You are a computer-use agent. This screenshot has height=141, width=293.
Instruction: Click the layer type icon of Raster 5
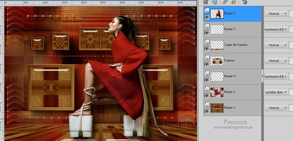coord(207,11)
